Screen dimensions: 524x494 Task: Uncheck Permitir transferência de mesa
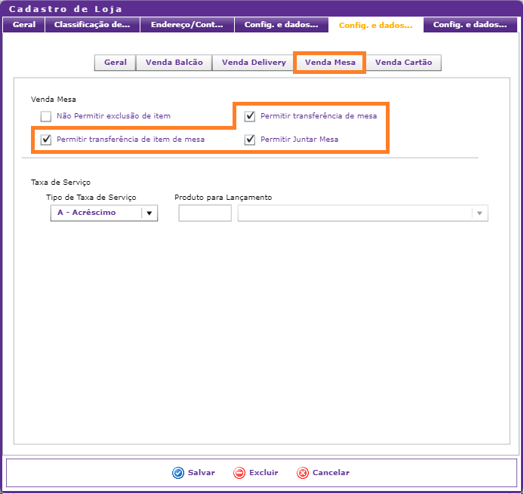[250, 116]
